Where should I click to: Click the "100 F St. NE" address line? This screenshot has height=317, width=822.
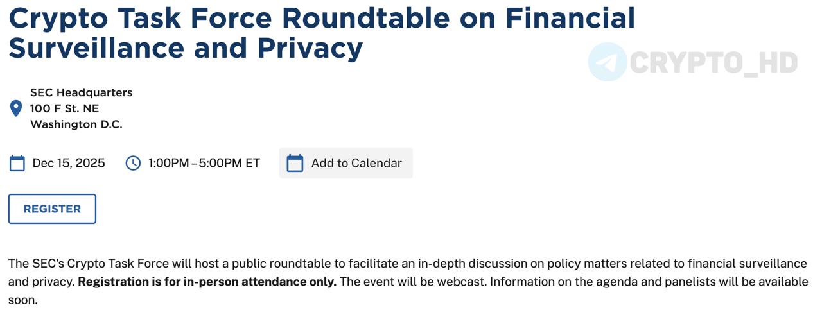[65, 108]
